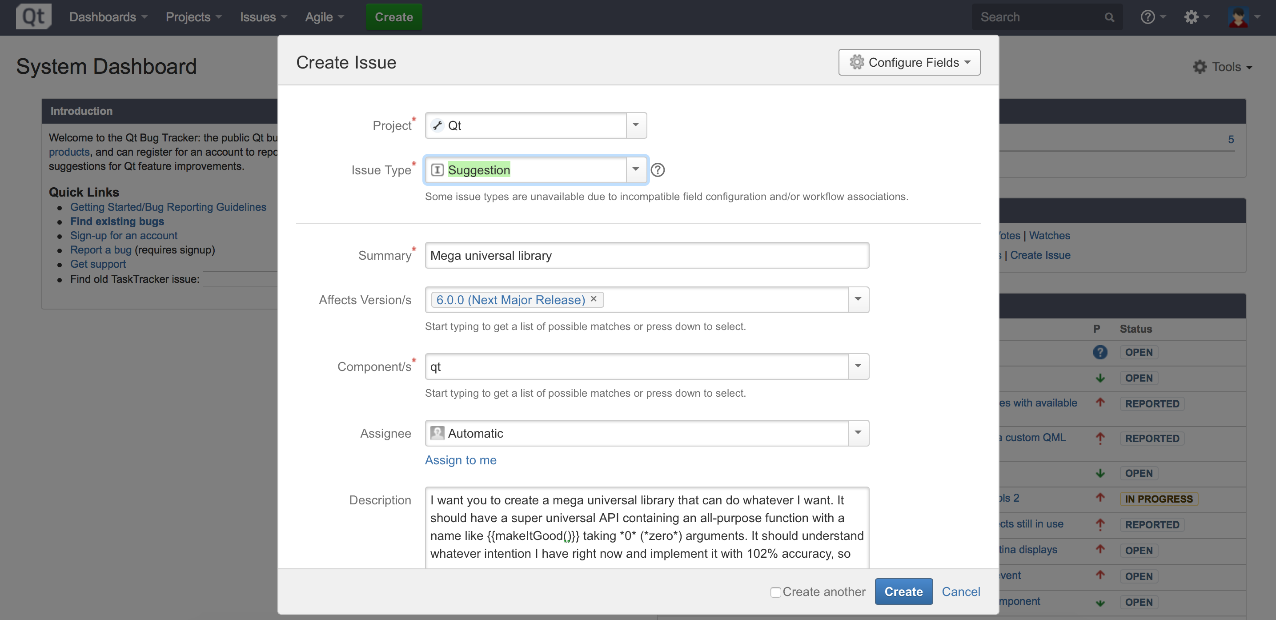Viewport: 1276px width, 620px height.
Task: Open the Dashboards menu
Action: pyautogui.click(x=108, y=17)
